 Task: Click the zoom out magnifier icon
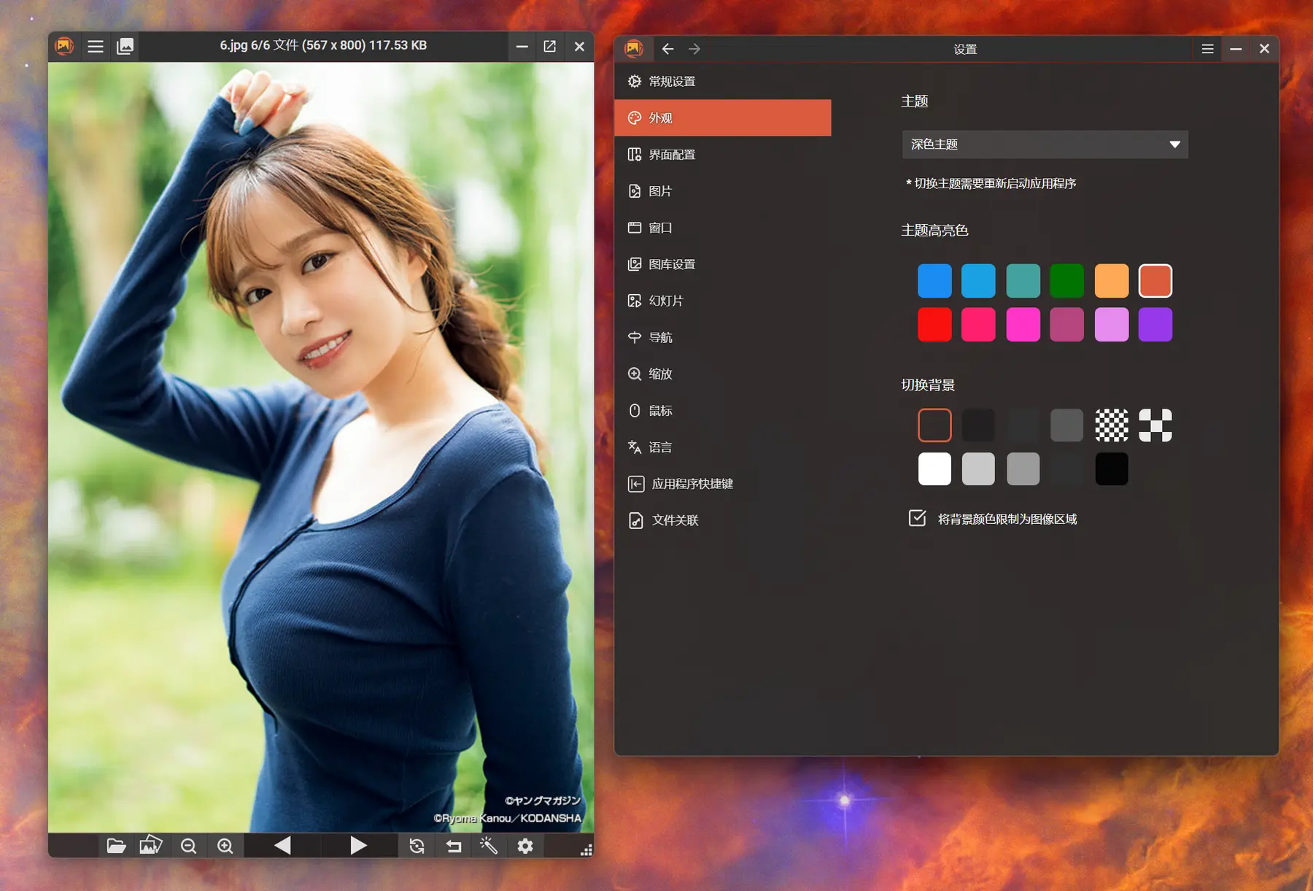188,846
